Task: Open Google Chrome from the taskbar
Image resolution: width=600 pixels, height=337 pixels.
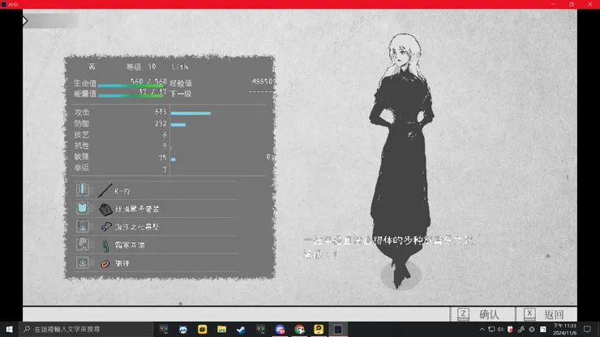Action: (x=299, y=329)
